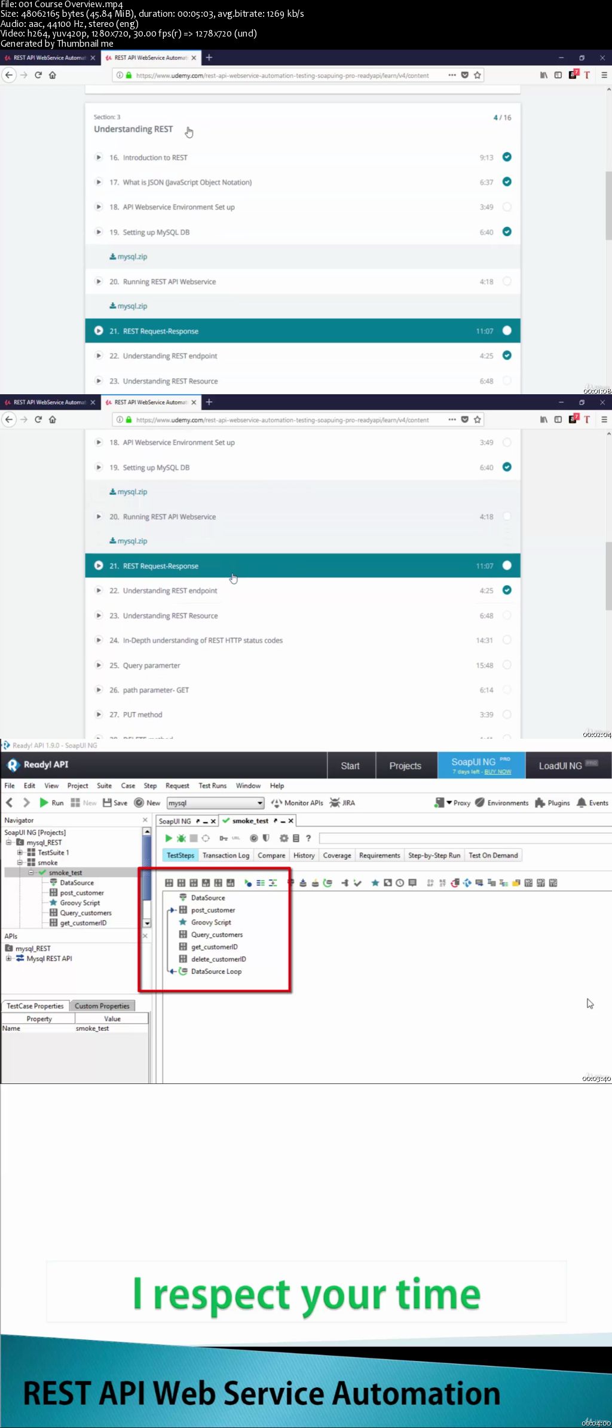Switch to Custom Properties tab
The image size is (612, 1428).
pyautogui.click(x=102, y=1006)
